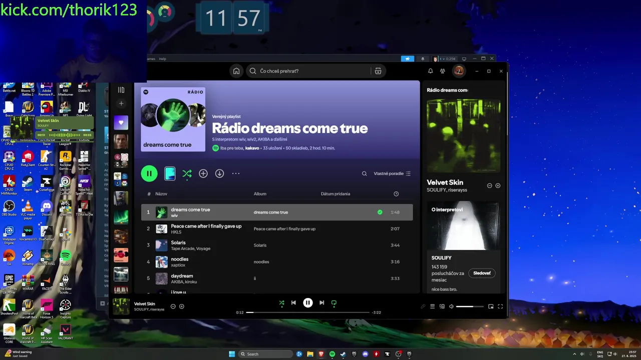This screenshot has height=360, width=641.
Task: Open OBS Studio desktop shortcut
Action: click(x=9, y=208)
